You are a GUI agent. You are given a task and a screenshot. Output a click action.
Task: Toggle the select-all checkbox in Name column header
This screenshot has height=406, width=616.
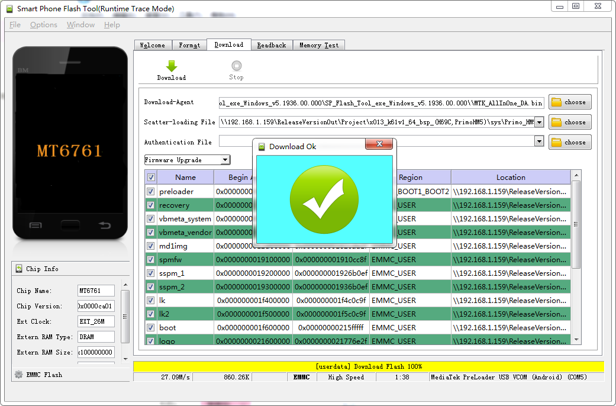(x=150, y=177)
